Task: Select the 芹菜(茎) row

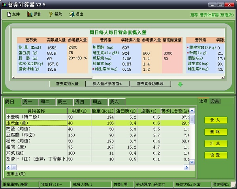Action: pos(98,153)
